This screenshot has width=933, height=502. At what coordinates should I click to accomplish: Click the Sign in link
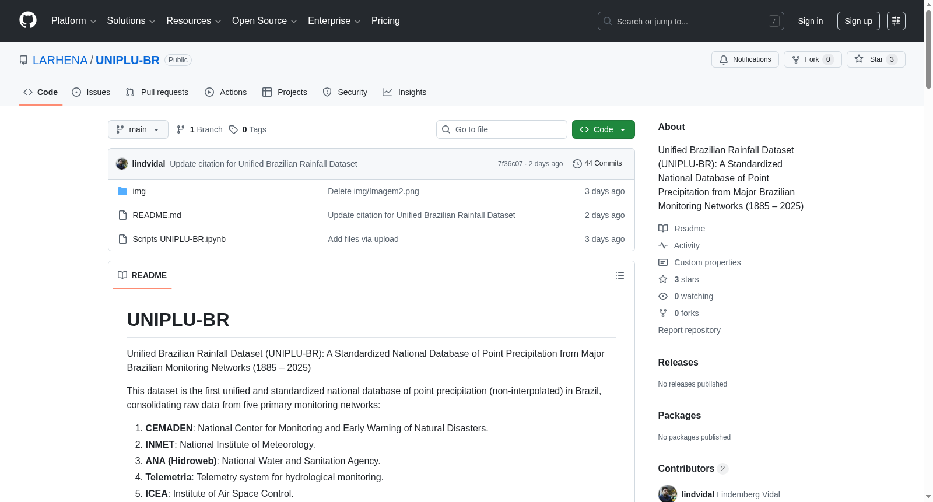(811, 21)
